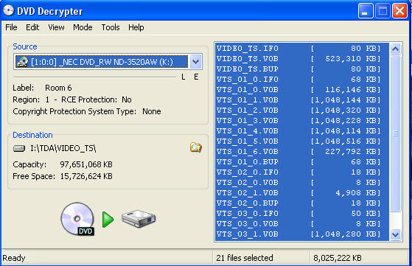Select VTS_01_4.VOB row
This screenshot has height=266, width=412.
(302, 130)
